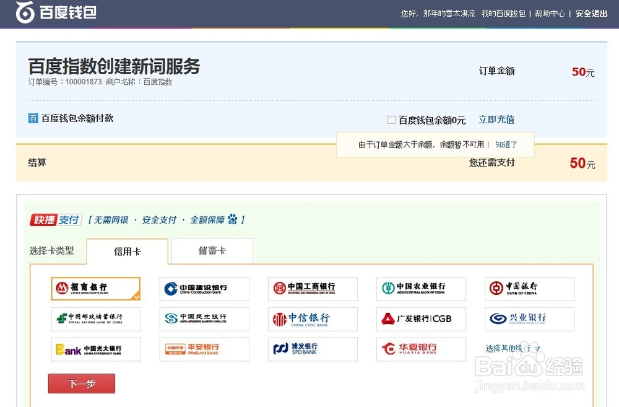619x407 pixels.
Task: Select China Minsheng Bank 中国民生银行
Action: [x=204, y=319]
